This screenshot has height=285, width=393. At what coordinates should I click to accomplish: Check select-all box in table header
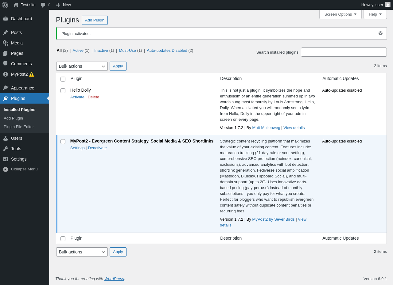(x=63, y=79)
